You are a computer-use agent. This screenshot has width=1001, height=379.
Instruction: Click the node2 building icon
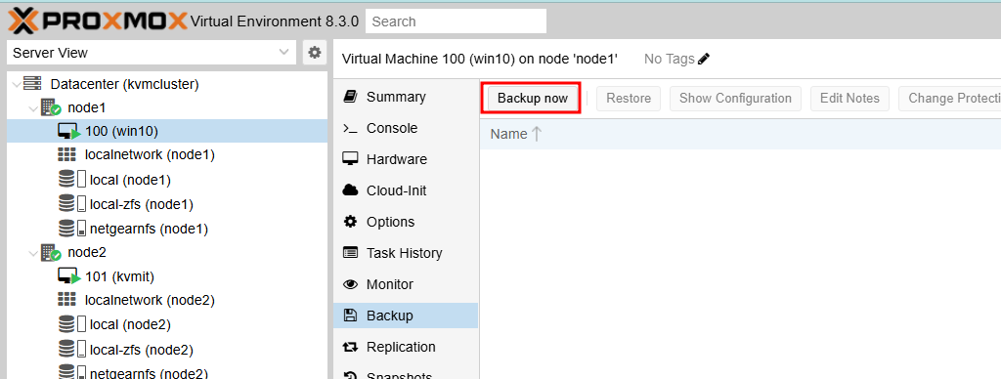point(51,253)
